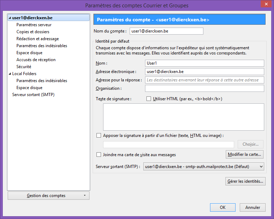Screen dimensions: 274x219
Task: Enable the Utiliser HTML checkbox
Action: click(x=149, y=99)
